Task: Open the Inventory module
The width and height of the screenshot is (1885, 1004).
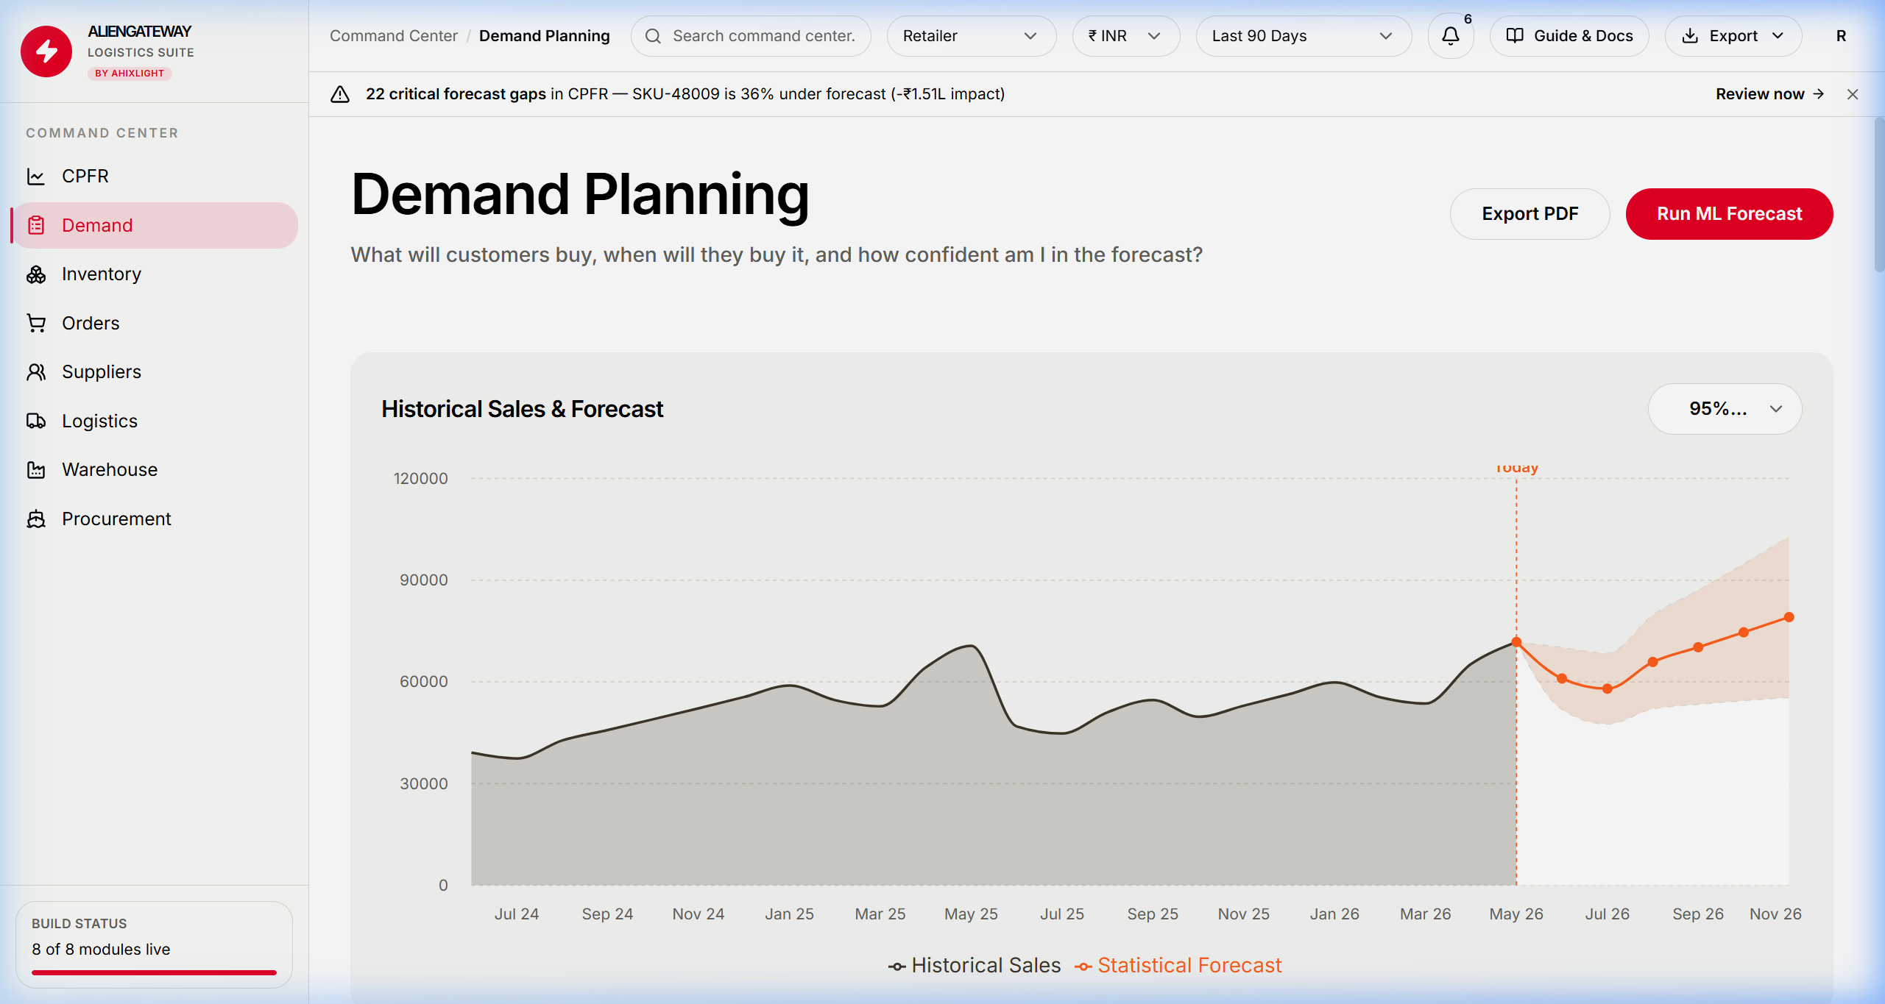Action: coord(155,274)
